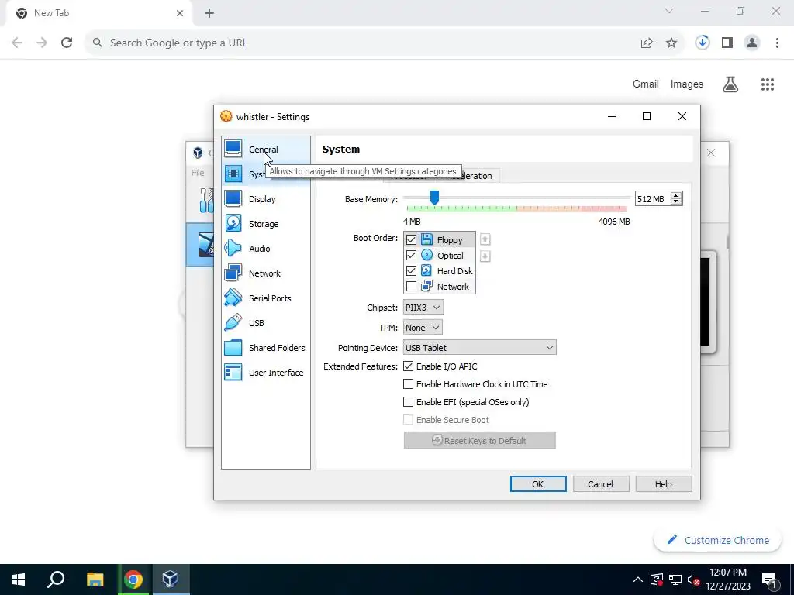Open Google apps grid
Image resolution: width=794 pixels, height=595 pixels.
[768, 84]
